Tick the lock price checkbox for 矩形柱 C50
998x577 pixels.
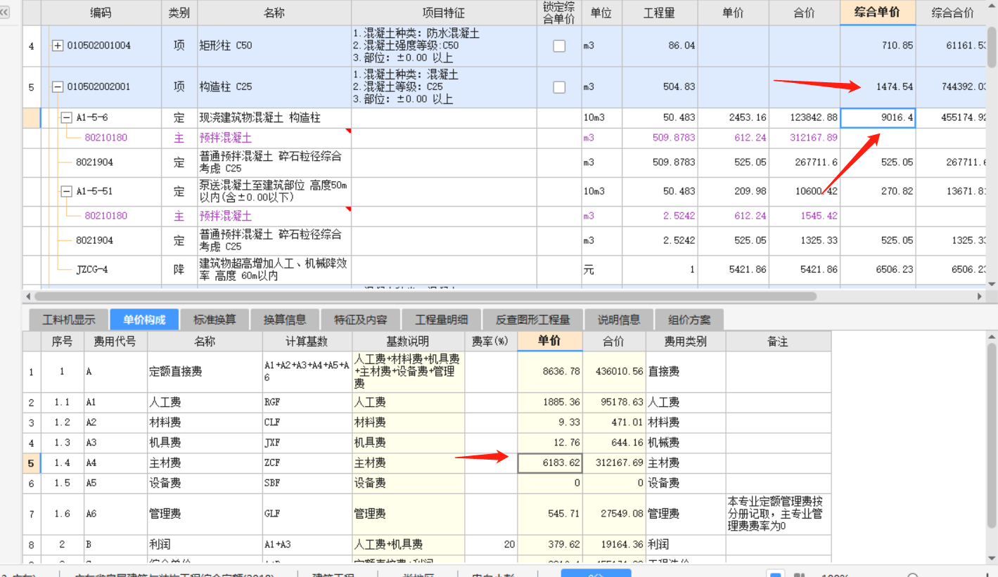pyautogui.click(x=559, y=46)
